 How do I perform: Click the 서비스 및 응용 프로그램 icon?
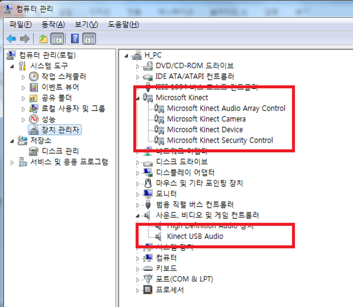pos(23,162)
